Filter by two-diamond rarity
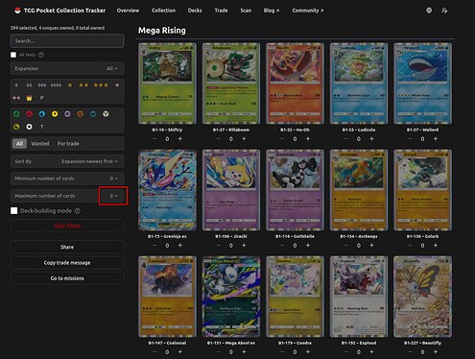Viewport: 475px width, 359px height. pyautogui.click(x=29, y=85)
